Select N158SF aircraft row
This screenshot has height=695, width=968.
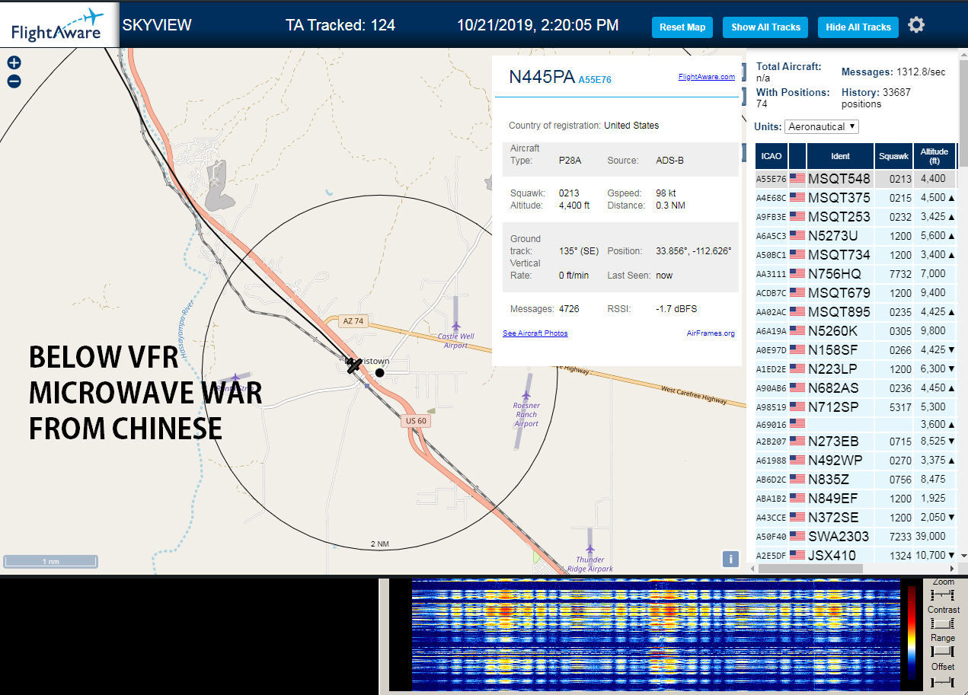(855, 350)
